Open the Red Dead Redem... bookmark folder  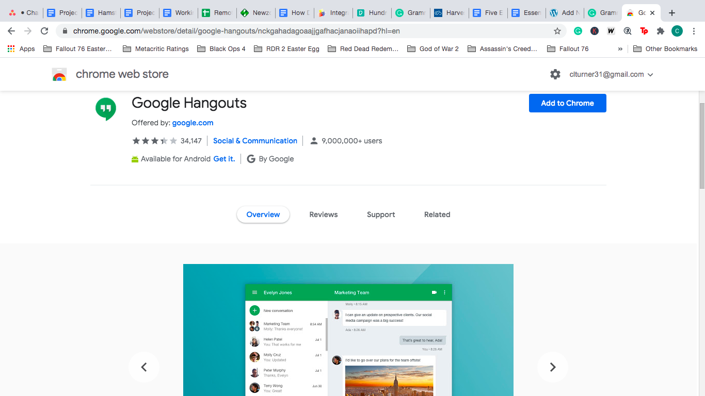pyautogui.click(x=363, y=49)
